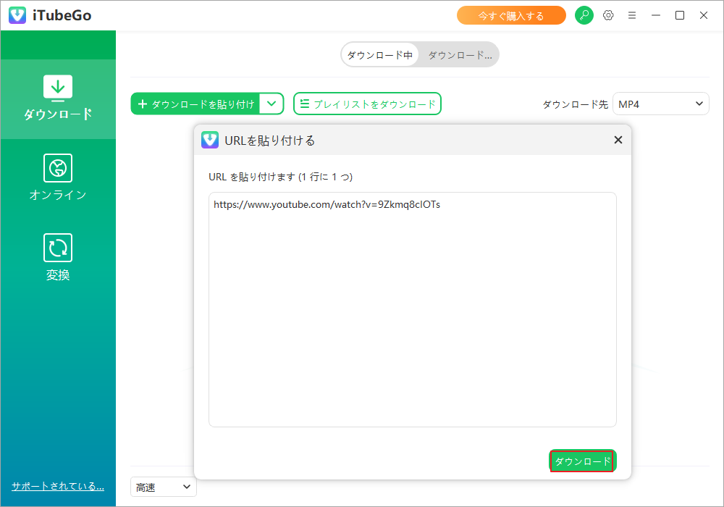Screen dimensions: 724x507
Task: Open the 高速 speed dropdown
Action: tap(164, 487)
